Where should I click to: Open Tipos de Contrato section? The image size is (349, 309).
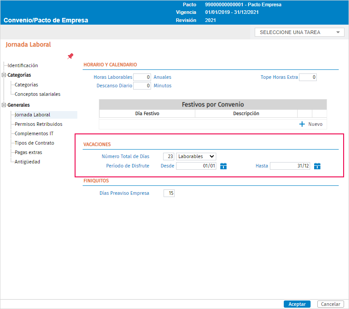(x=34, y=143)
